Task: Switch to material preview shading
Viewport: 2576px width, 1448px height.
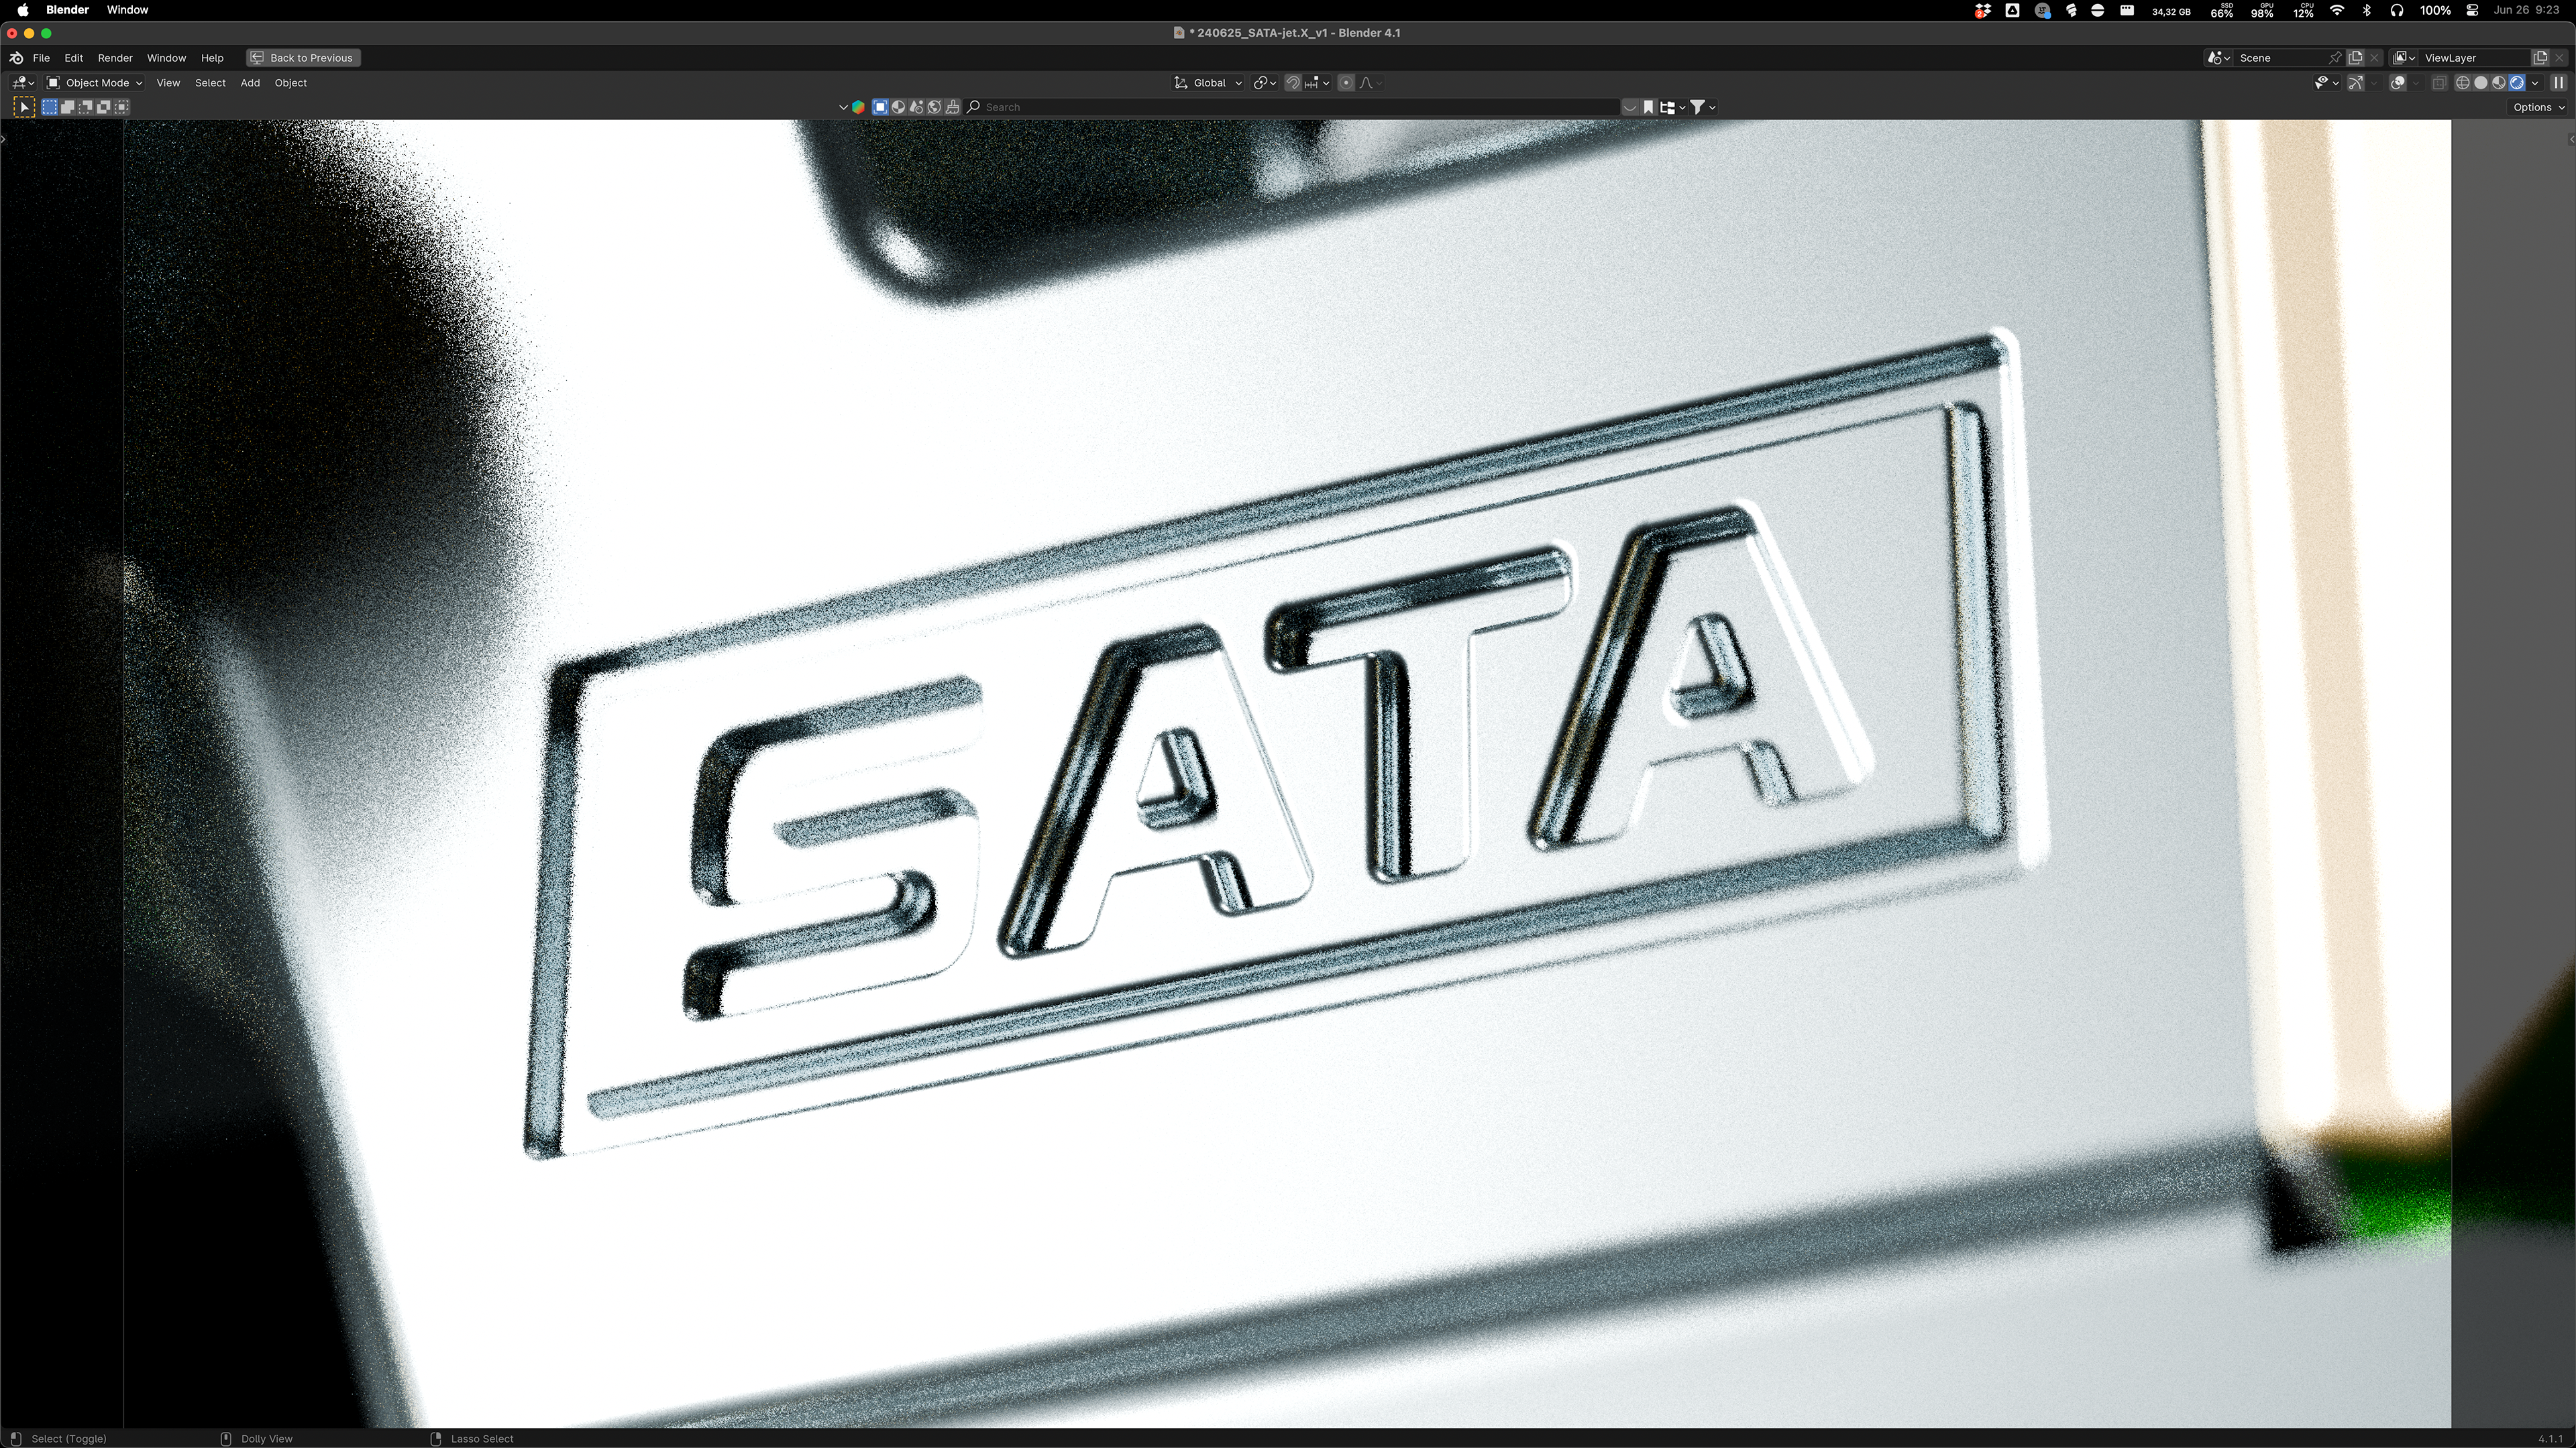Action: coord(2498,83)
